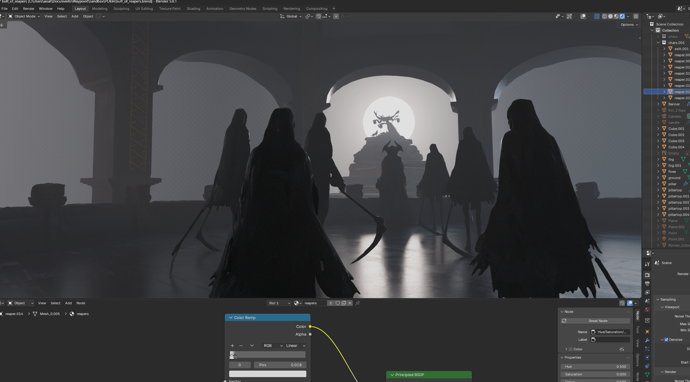This screenshot has width=690, height=382.
Task: Toggle the Denoise checkbox
Action: point(666,339)
